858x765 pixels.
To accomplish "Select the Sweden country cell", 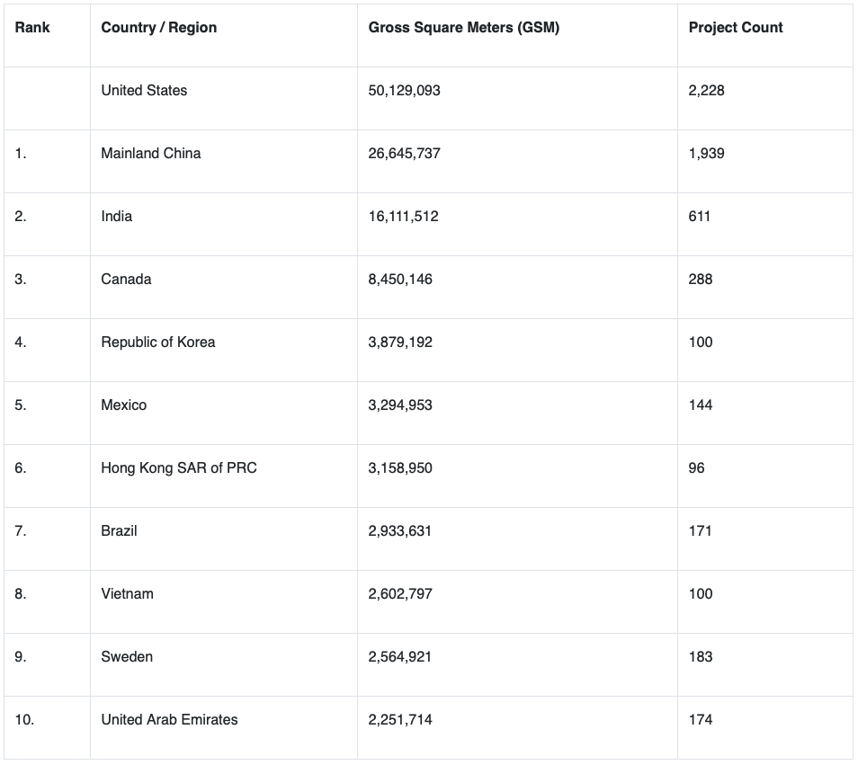I will click(x=127, y=656).
